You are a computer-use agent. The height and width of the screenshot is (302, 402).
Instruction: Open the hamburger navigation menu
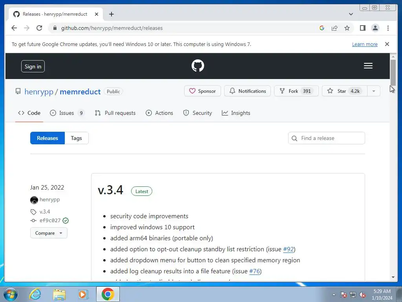pyautogui.click(x=368, y=66)
